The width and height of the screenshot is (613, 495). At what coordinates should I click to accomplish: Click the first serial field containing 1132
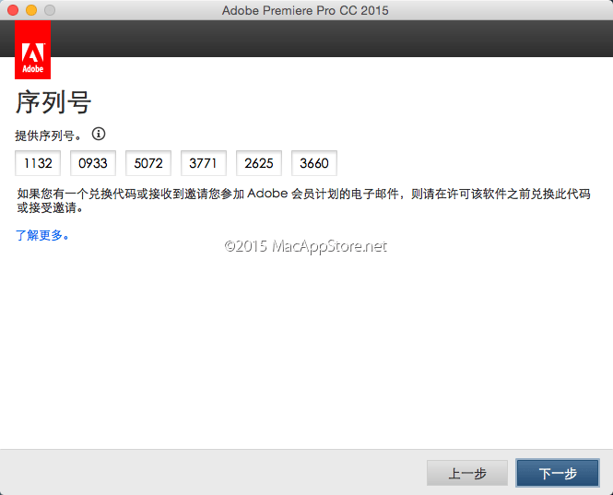38,164
